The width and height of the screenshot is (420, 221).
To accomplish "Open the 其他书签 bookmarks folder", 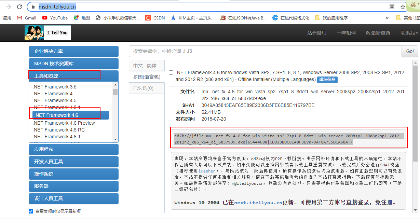I will coord(408,18).
